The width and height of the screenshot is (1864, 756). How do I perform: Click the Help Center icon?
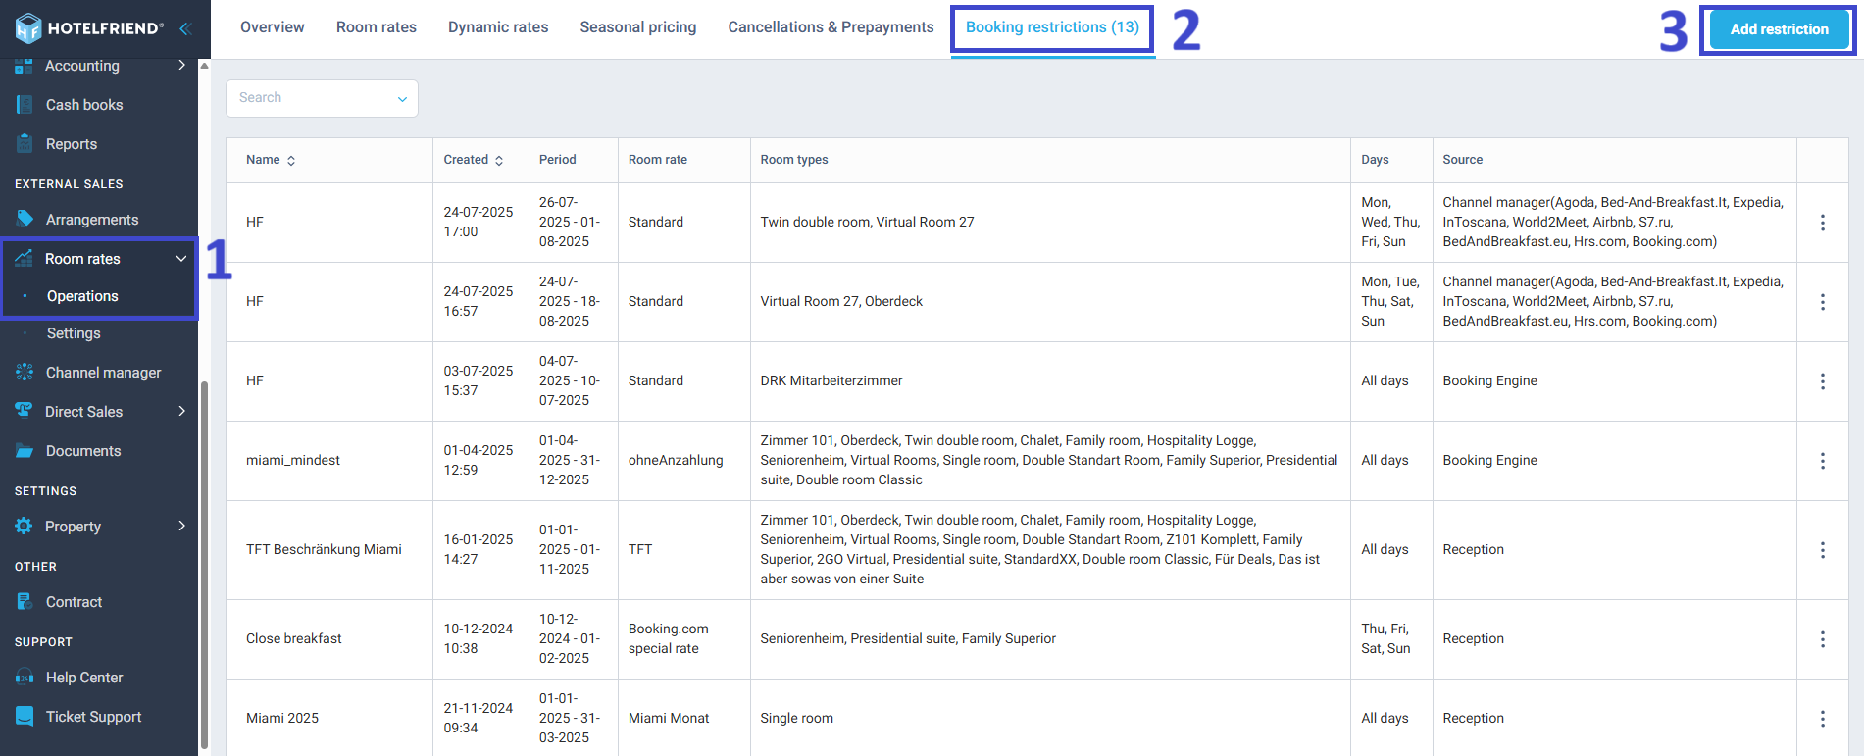point(25,678)
